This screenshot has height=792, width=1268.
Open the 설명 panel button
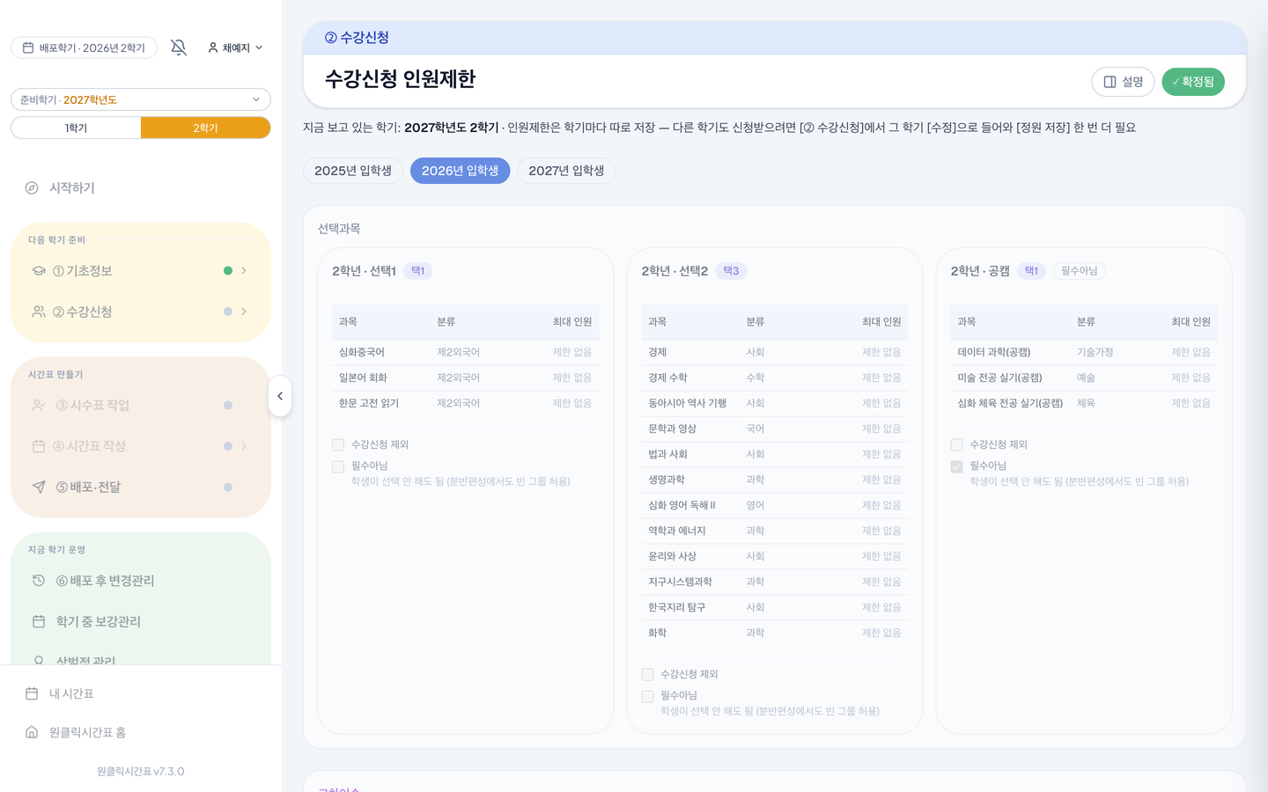coord(1123,82)
